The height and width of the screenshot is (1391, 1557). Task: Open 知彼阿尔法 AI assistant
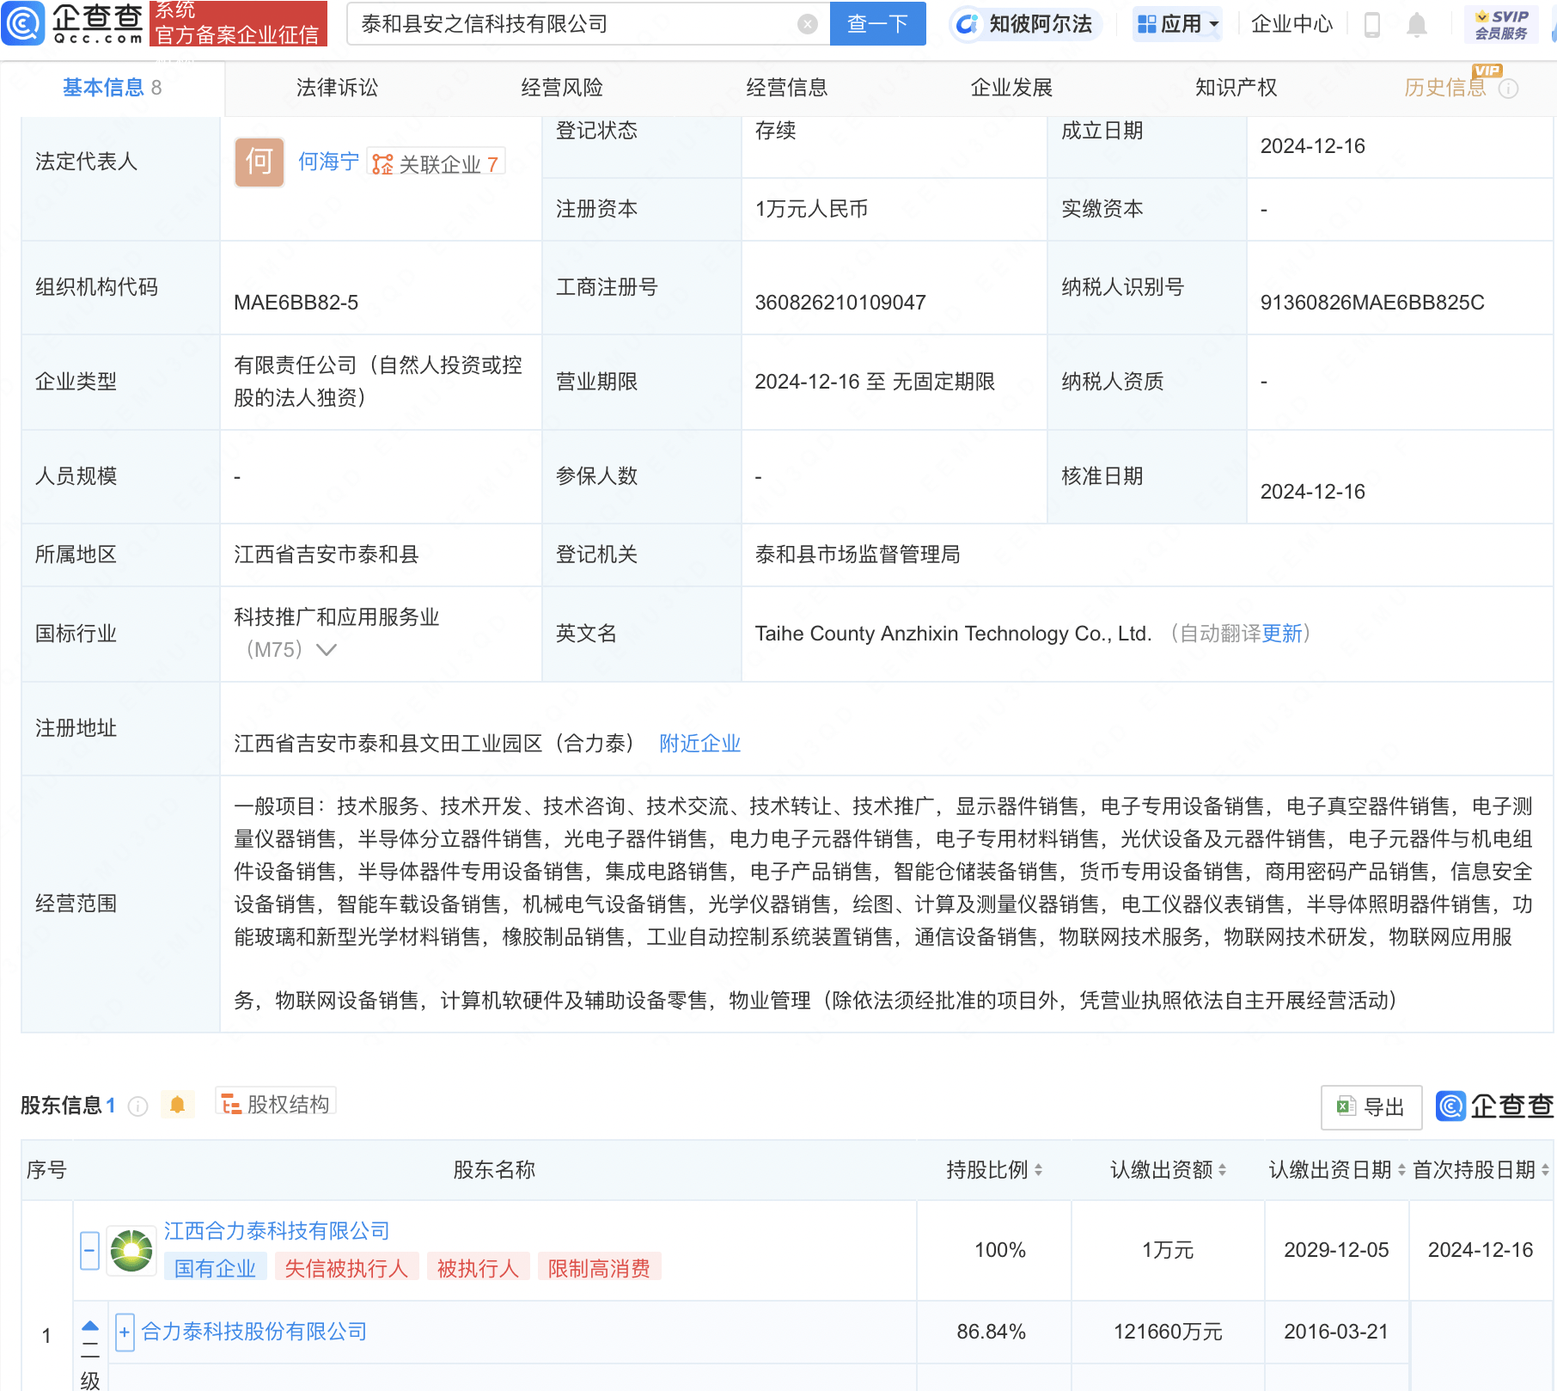[1024, 24]
